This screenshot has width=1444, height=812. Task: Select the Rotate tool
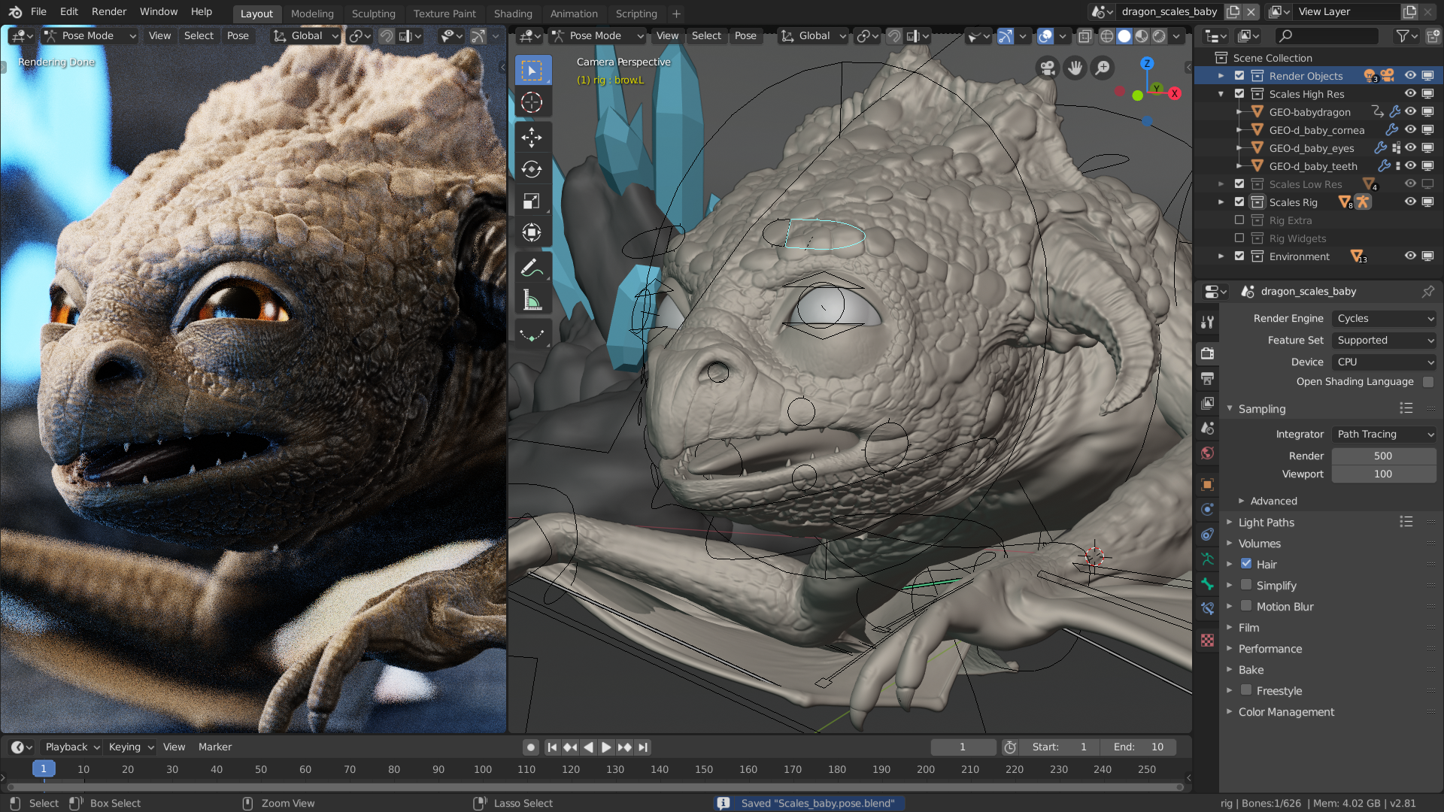pos(532,169)
